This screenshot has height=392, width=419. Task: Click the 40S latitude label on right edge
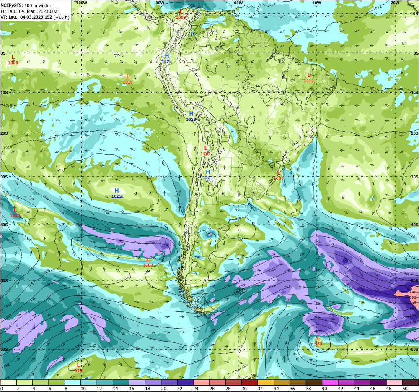[415, 225]
